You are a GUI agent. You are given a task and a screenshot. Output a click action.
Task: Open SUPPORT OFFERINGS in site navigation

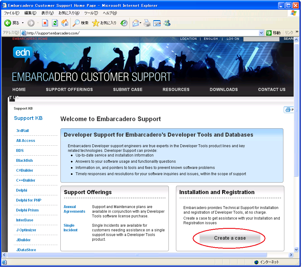click(x=69, y=89)
